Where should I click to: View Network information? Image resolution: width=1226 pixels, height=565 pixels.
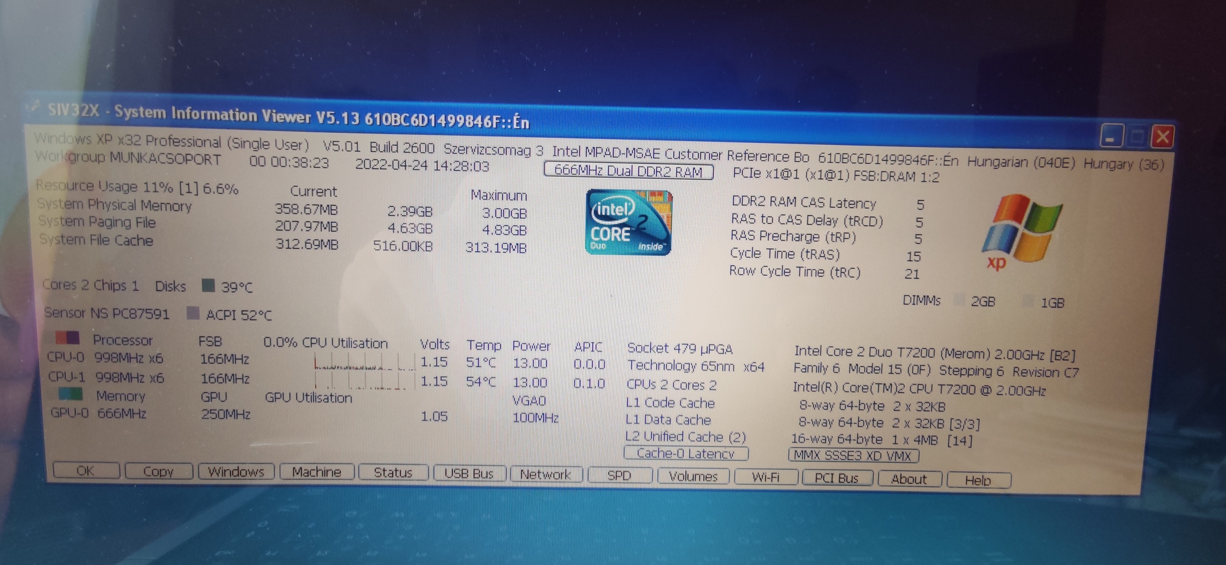pos(546,474)
